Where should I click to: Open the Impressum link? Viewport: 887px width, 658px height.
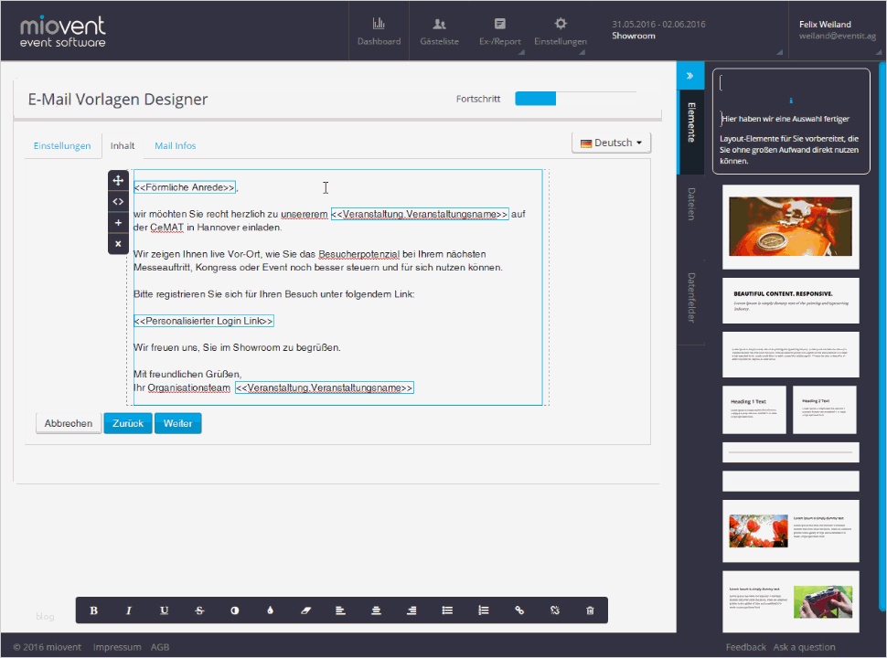coord(117,647)
